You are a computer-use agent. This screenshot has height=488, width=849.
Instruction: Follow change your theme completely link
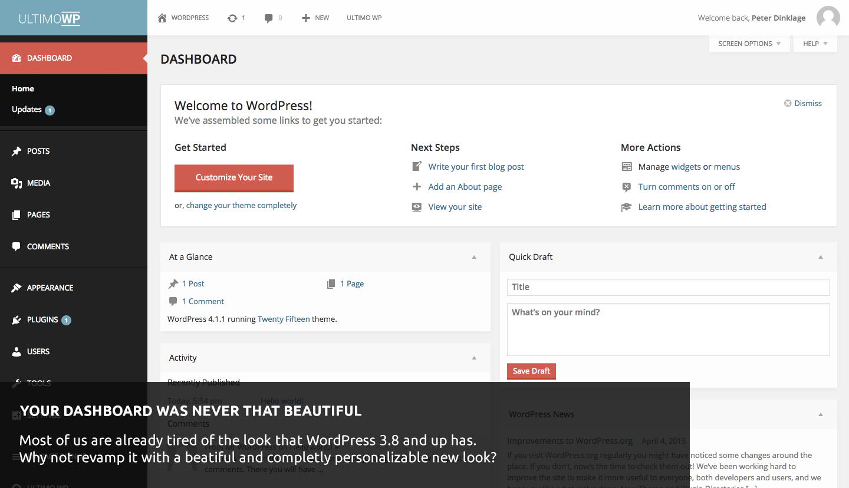[241, 206]
